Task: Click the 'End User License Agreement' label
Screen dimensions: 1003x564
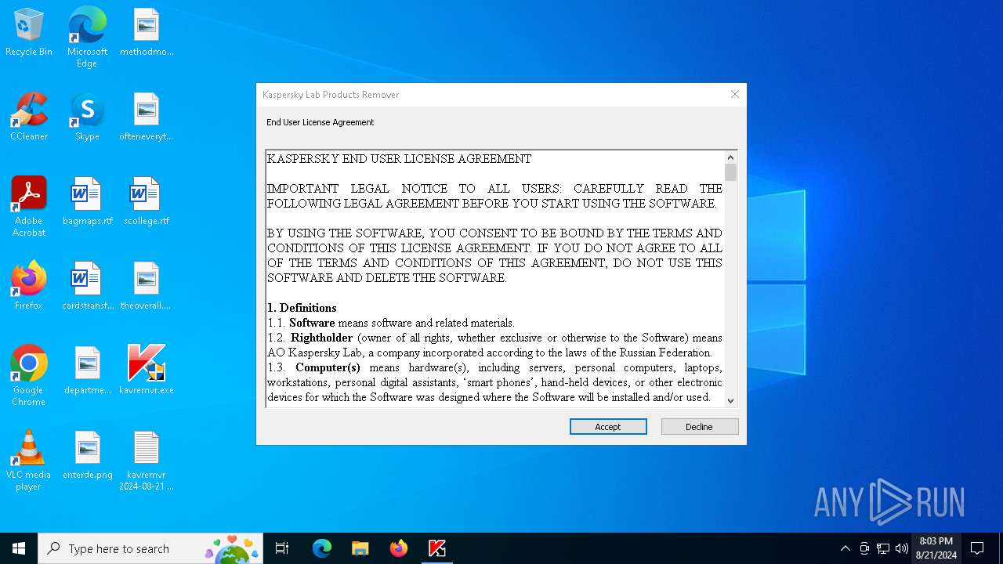Action: tap(320, 122)
